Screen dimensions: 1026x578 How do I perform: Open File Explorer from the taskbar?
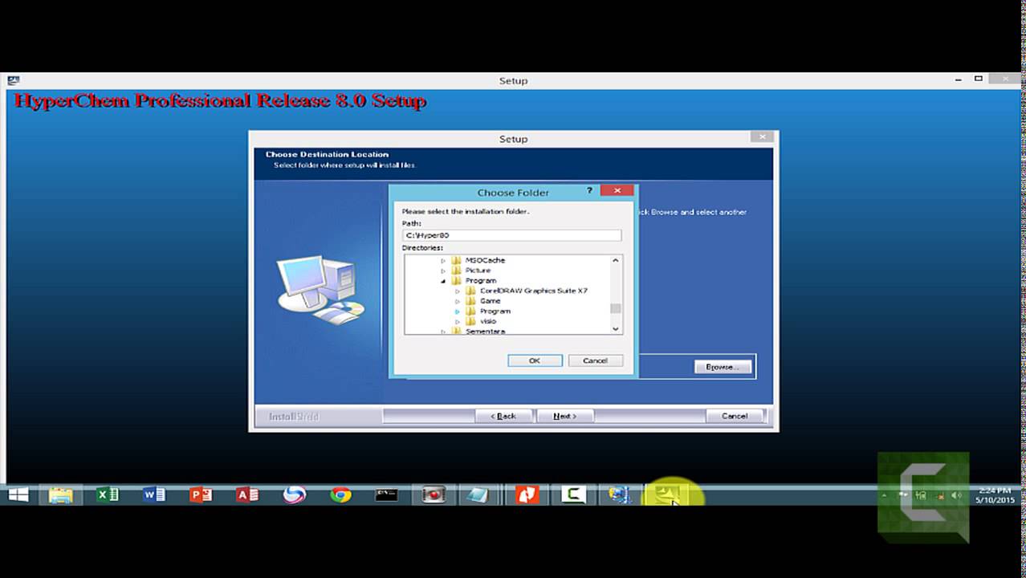(x=61, y=495)
